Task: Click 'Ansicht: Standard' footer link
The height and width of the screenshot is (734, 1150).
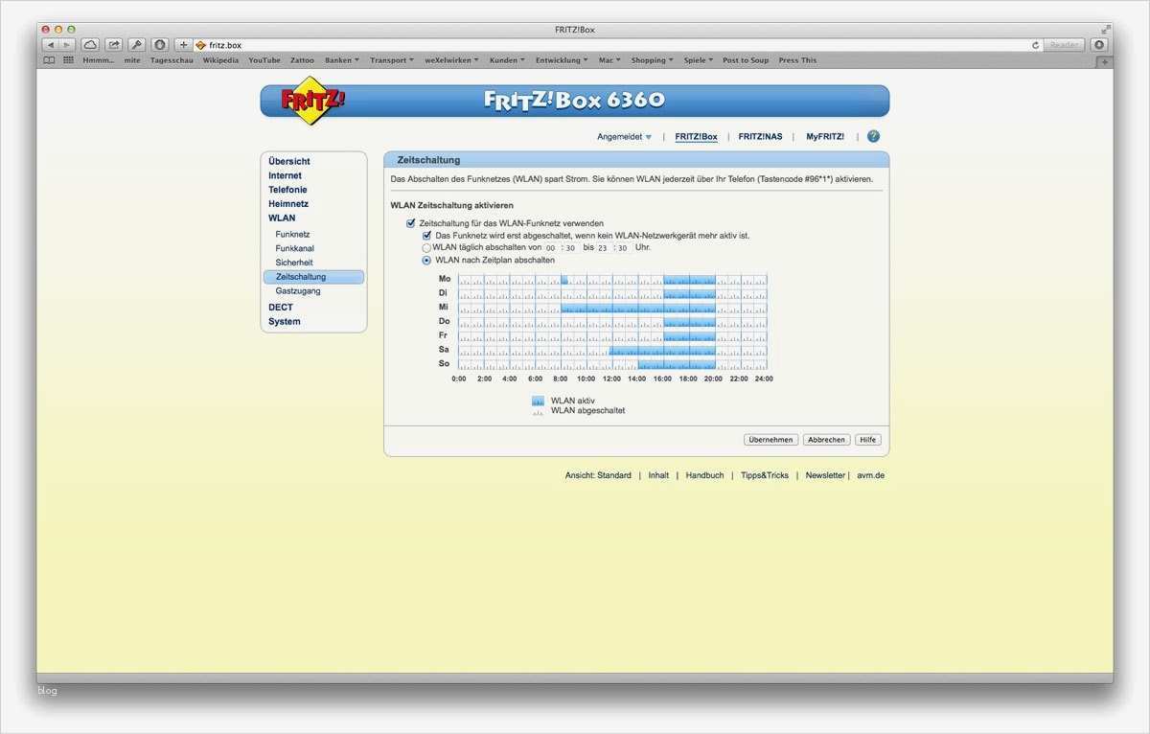Action: (598, 475)
